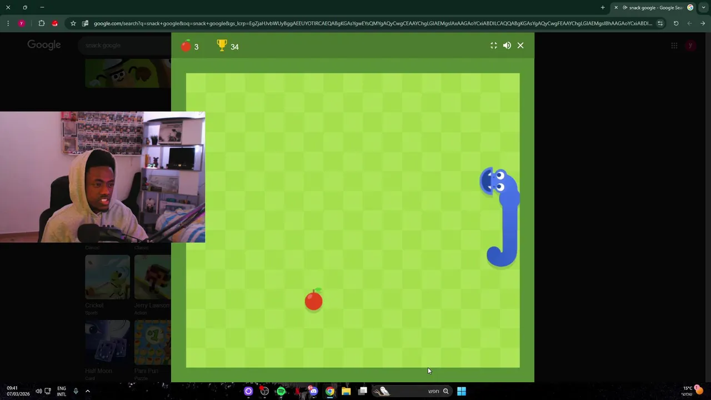Open the purple circle app on taskbar
The height and width of the screenshot is (400, 711).
click(x=248, y=391)
